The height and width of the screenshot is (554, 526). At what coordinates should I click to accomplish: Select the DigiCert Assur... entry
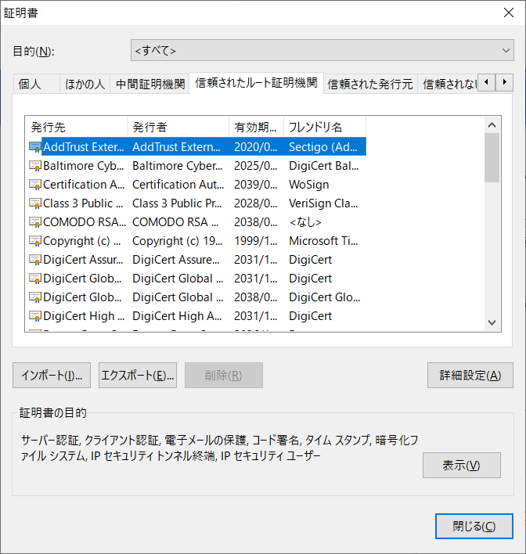(x=83, y=260)
